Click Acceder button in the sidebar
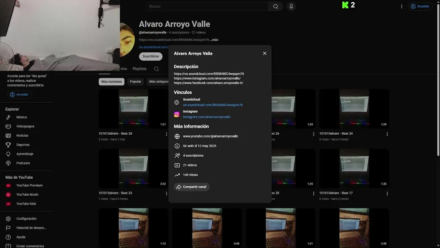 point(20,94)
